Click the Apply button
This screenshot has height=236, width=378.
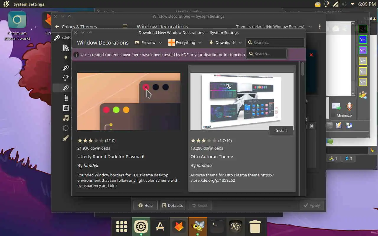tap(312, 205)
